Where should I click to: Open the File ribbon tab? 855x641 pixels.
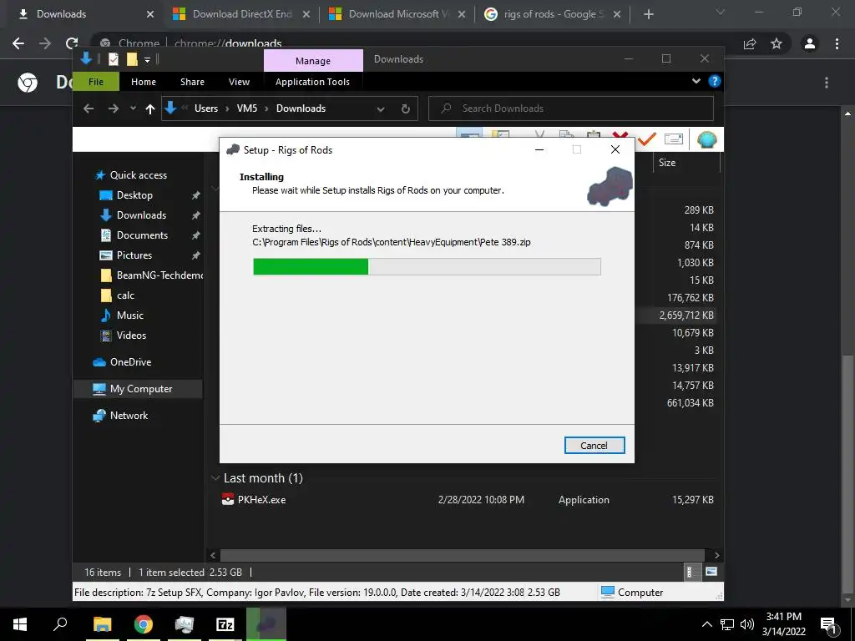tap(96, 82)
